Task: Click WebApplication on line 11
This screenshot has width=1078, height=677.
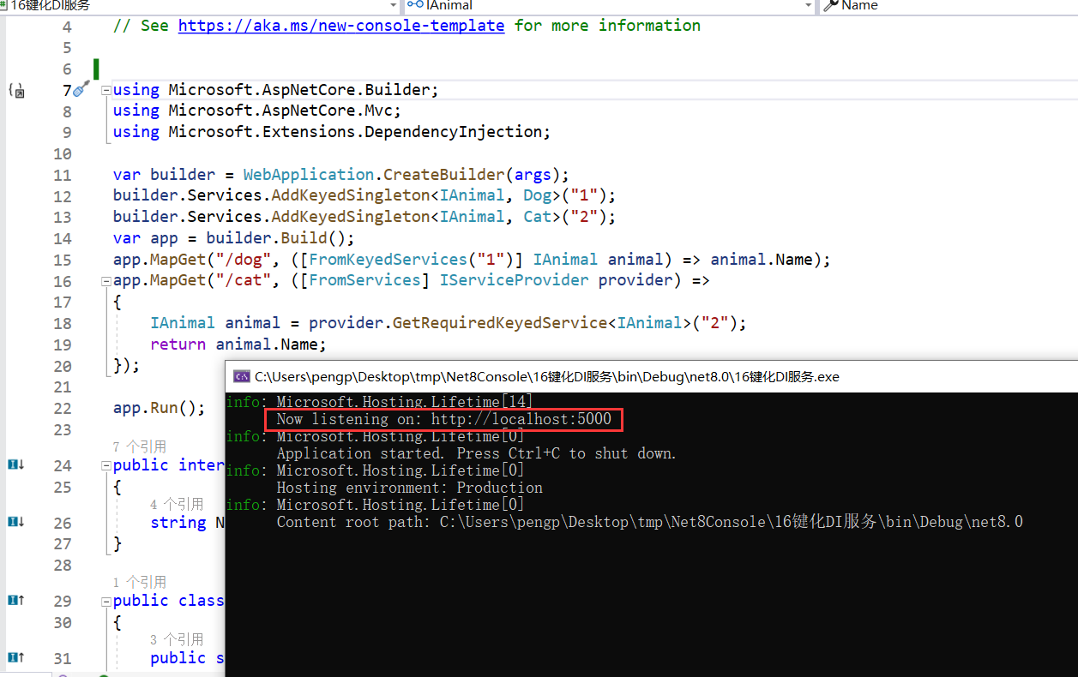Action: (x=309, y=174)
